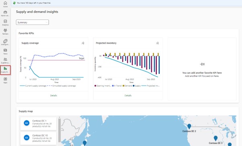Click the free trial status icon
242x146 pixels.
[14, 3]
